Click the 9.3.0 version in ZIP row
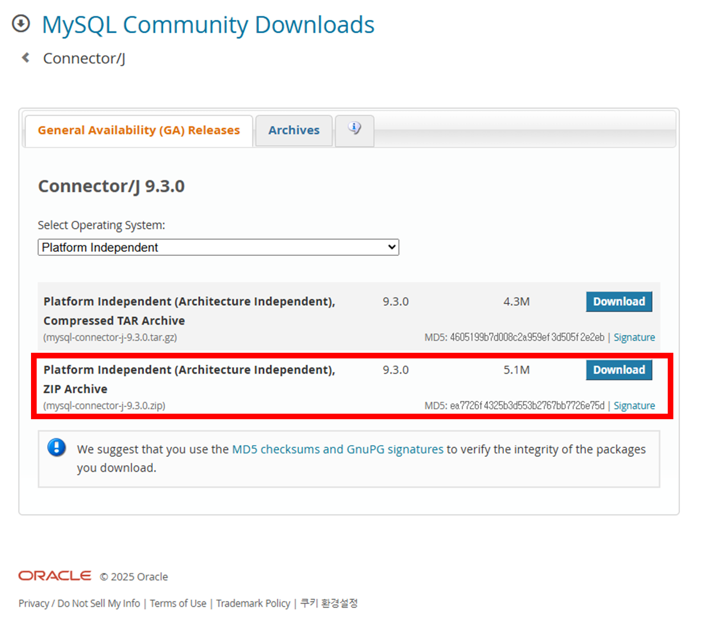Image resolution: width=711 pixels, height=623 pixels. pos(395,370)
